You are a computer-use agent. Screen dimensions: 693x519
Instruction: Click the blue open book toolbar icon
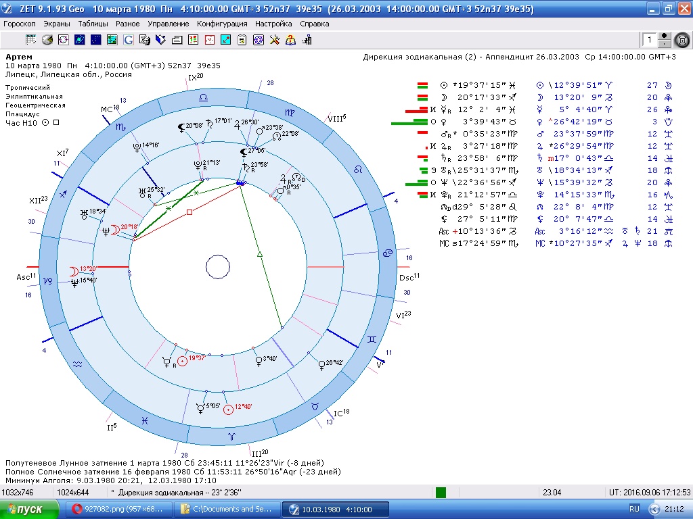coord(160,40)
